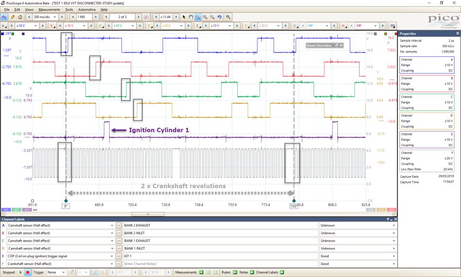Click the zoom out magnifier icon

(212, 17)
